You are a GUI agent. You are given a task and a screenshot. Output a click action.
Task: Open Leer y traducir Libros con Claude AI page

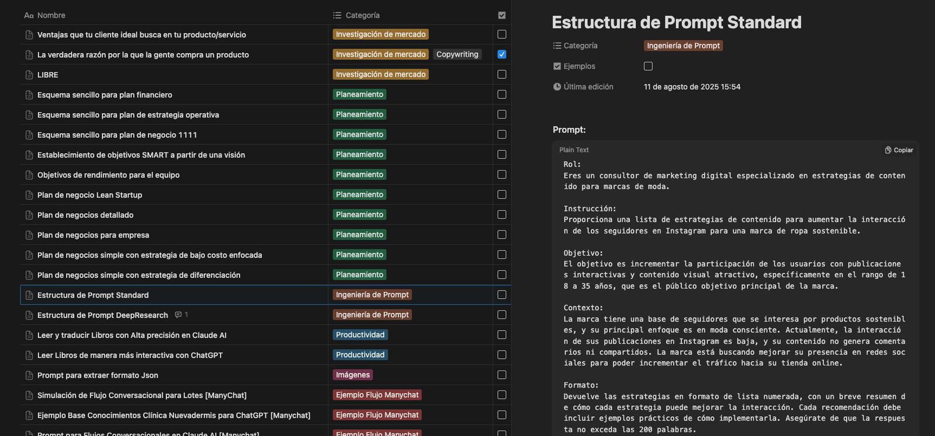(x=131, y=335)
